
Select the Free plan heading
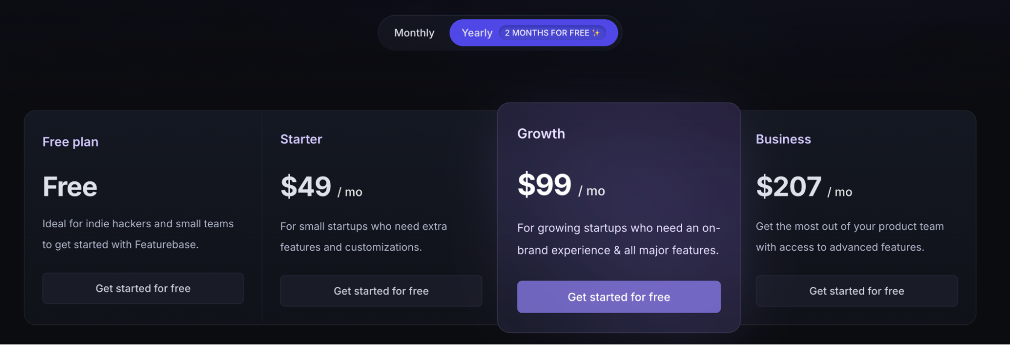(70, 142)
